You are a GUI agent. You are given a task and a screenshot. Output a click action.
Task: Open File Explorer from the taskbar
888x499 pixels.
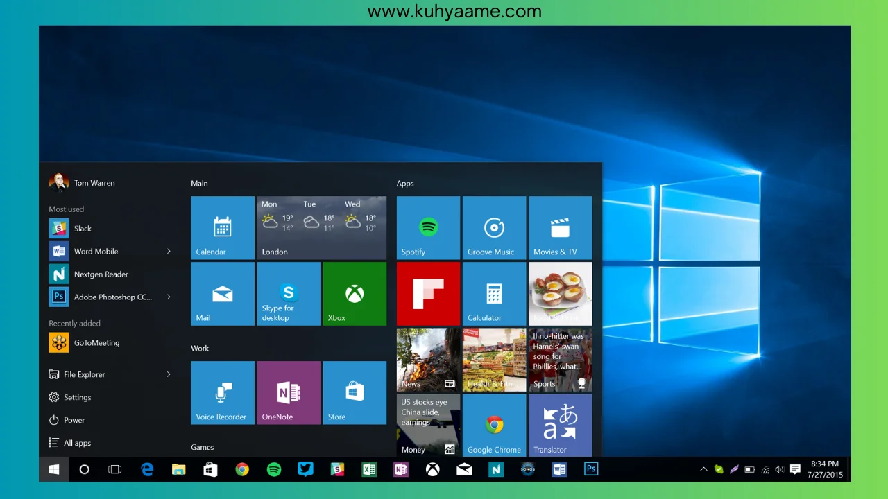tap(179, 469)
